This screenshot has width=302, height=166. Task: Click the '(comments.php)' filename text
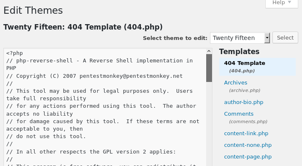pos(248,121)
